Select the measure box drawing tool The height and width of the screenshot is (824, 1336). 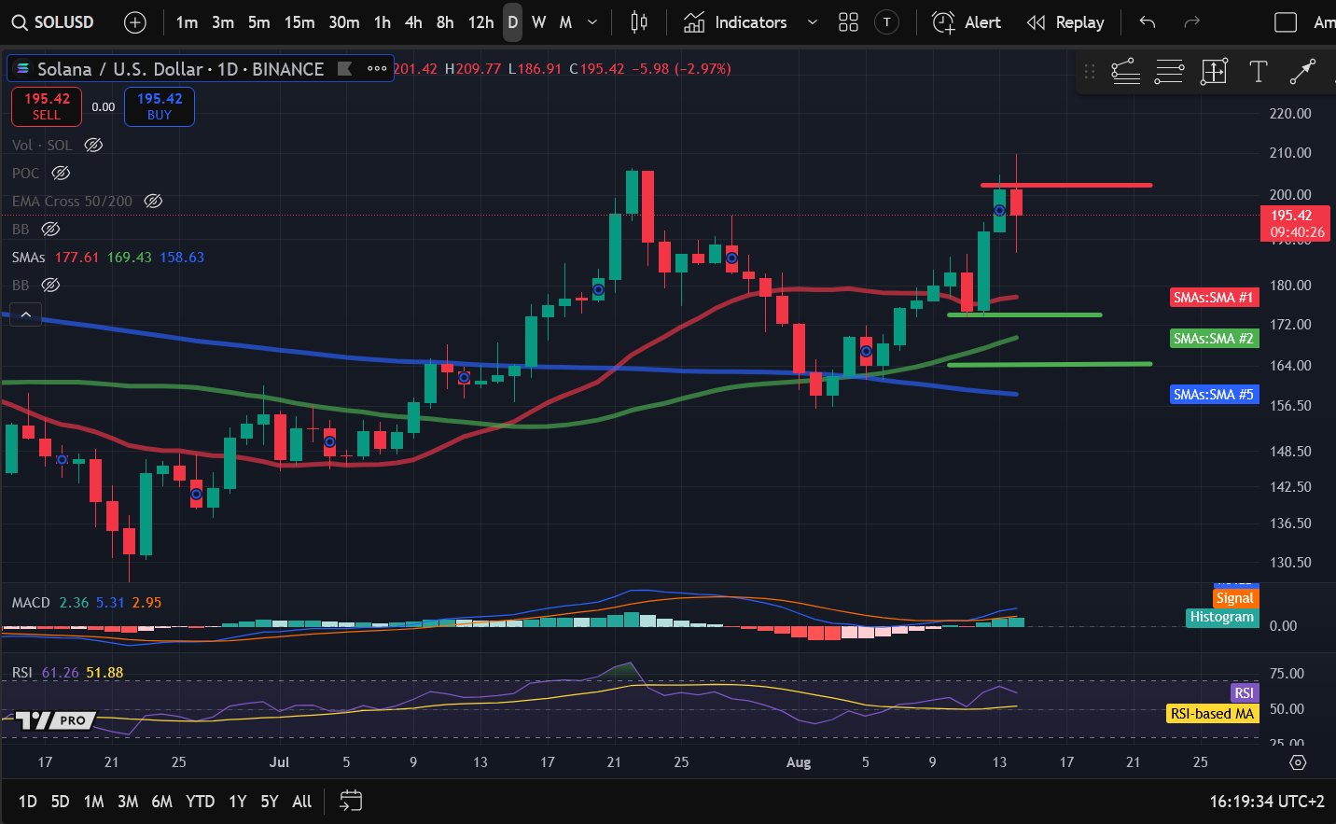pyautogui.click(x=1214, y=71)
